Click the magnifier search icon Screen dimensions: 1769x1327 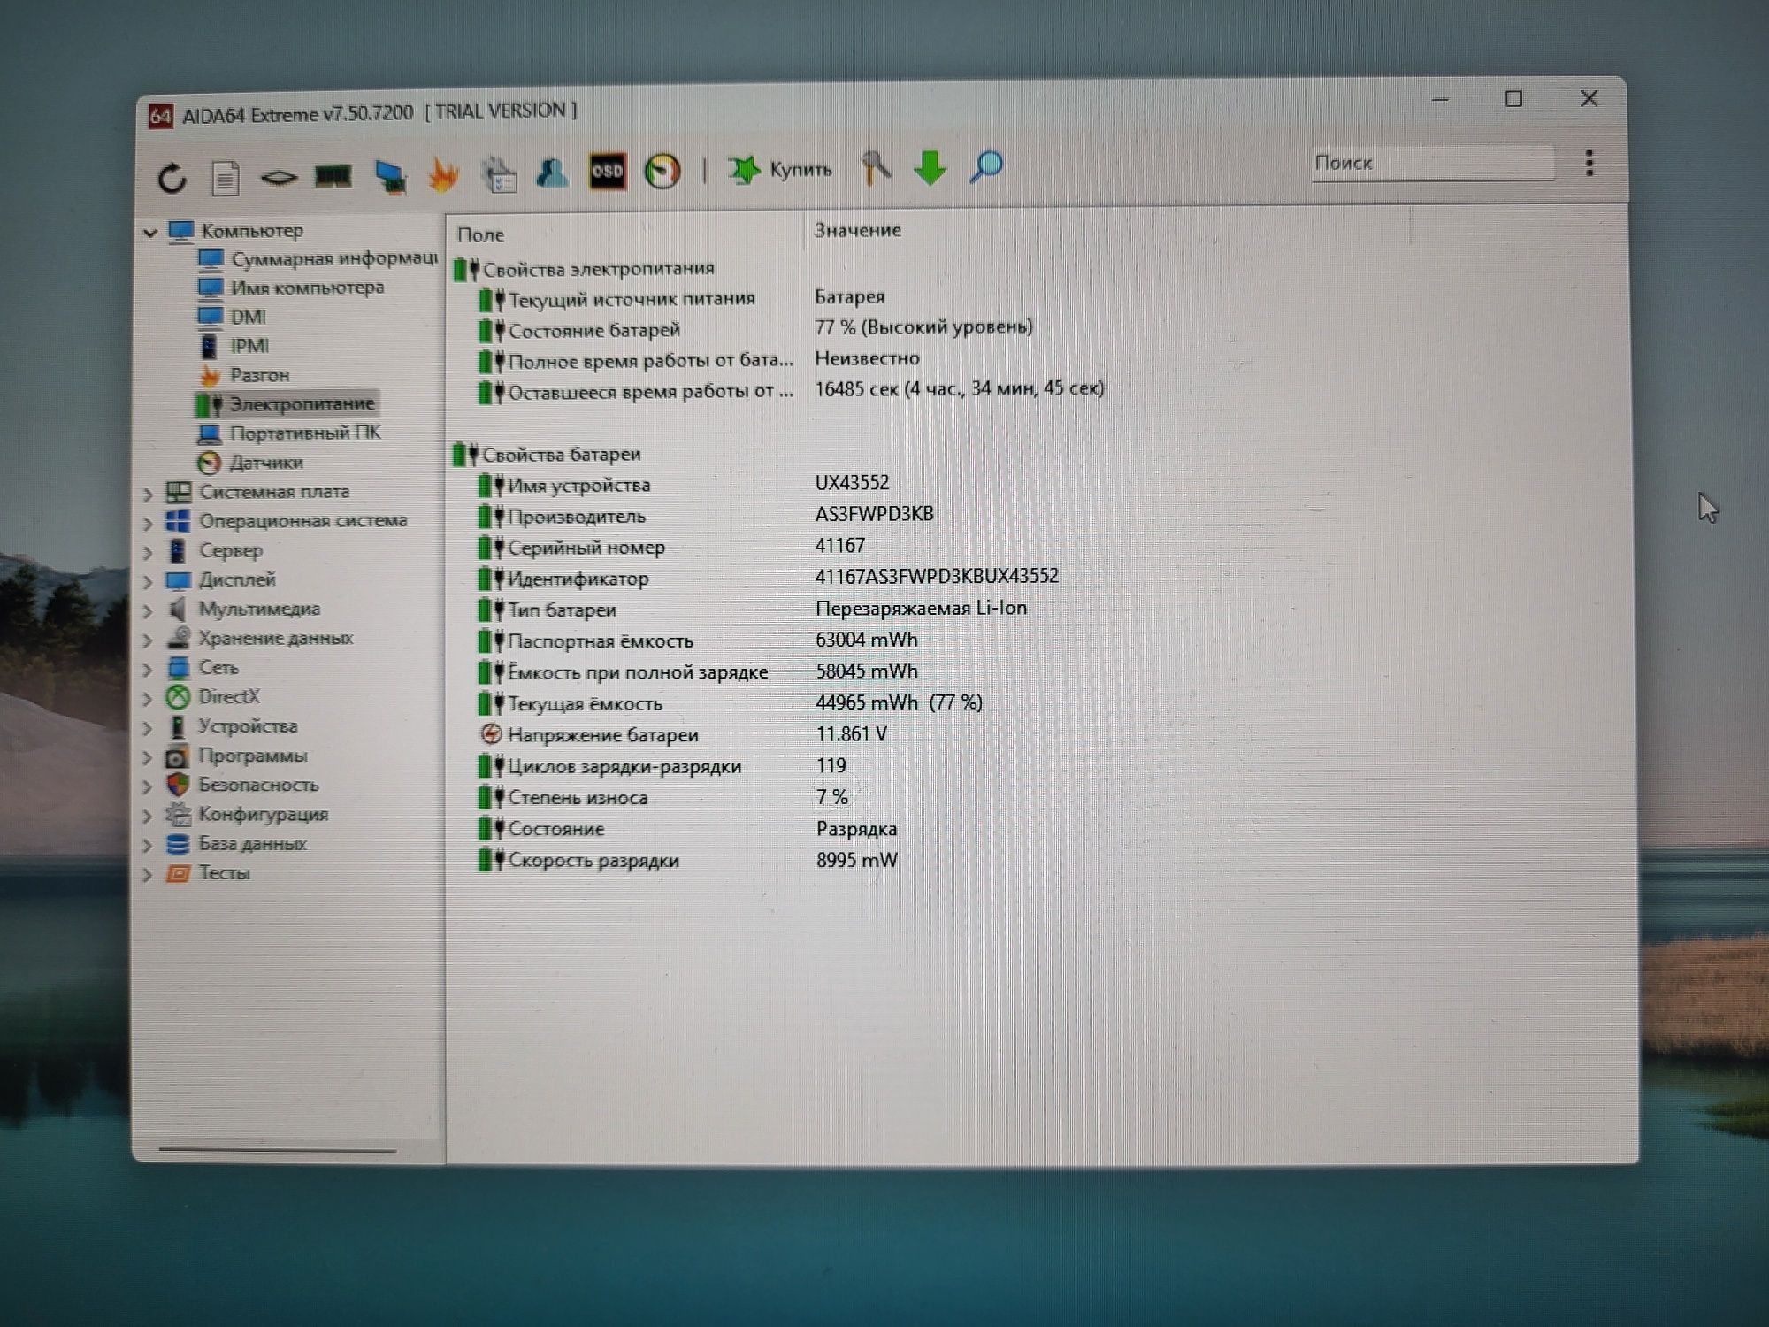986,166
